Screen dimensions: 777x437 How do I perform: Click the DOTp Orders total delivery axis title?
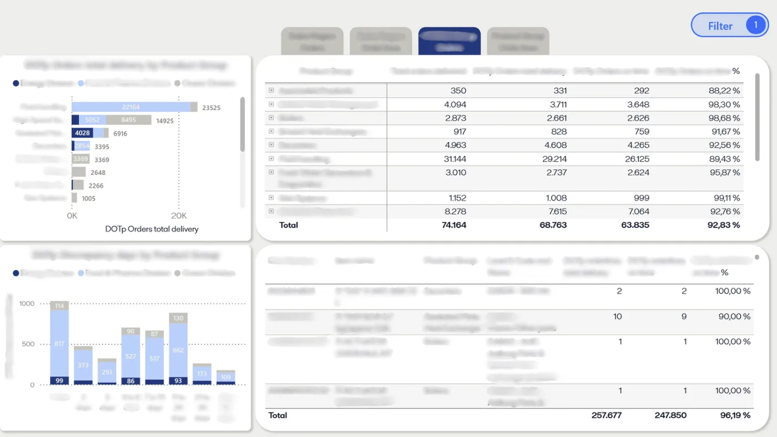tap(152, 229)
